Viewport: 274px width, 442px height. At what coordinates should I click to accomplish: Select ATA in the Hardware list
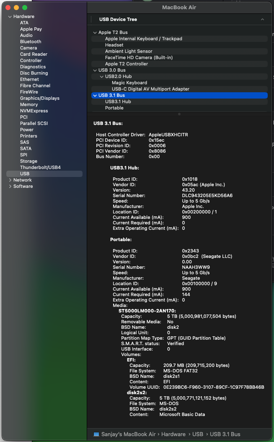click(24, 23)
